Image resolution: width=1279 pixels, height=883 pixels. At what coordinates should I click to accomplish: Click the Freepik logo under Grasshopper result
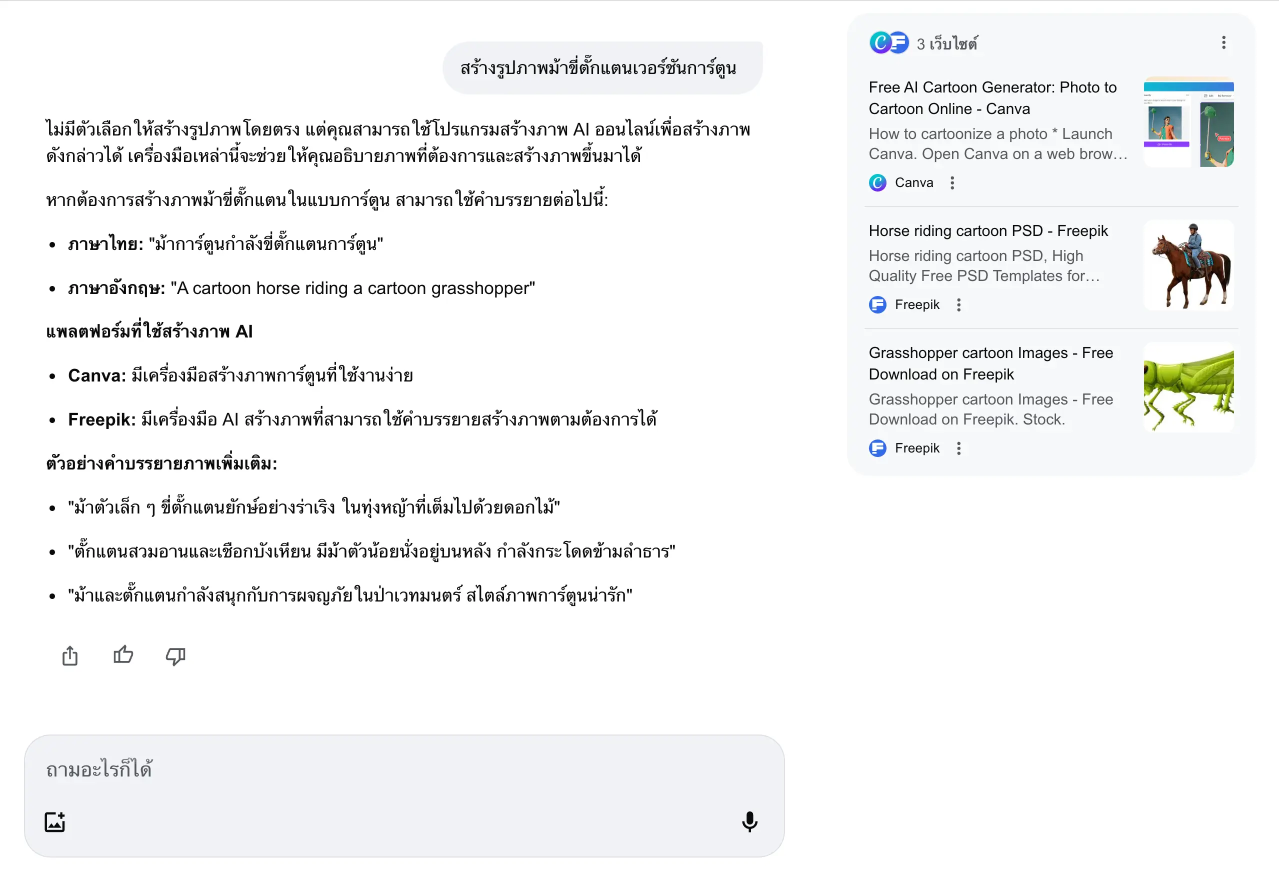(878, 448)
